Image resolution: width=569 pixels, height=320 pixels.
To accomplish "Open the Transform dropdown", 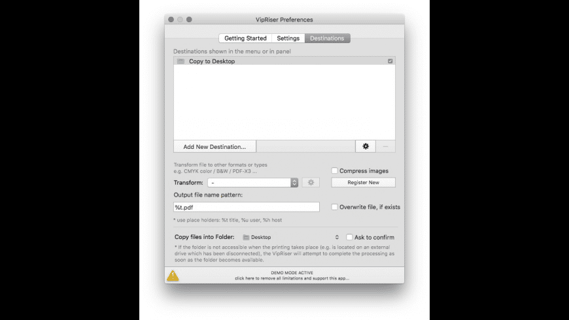I will [x=253, y=183].
